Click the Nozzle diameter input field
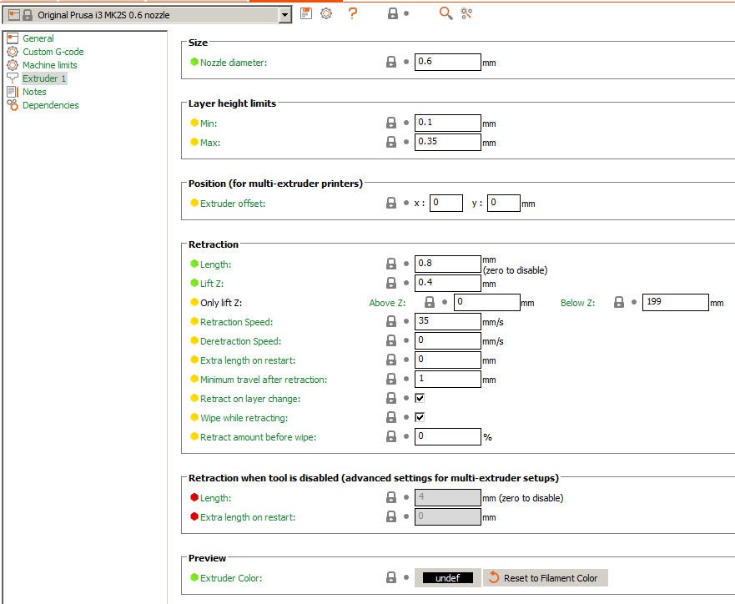The width and height of the screenshot is (735, 604). tap(448, 62)
